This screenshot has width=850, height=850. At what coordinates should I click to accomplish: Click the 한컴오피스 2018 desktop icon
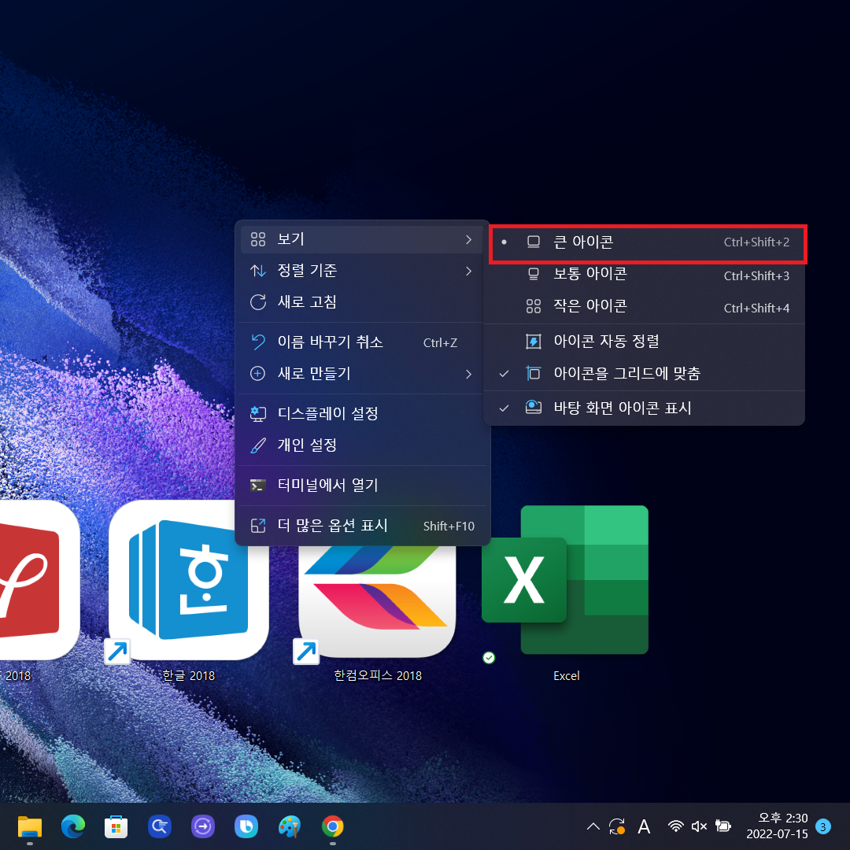click(377, 602)
